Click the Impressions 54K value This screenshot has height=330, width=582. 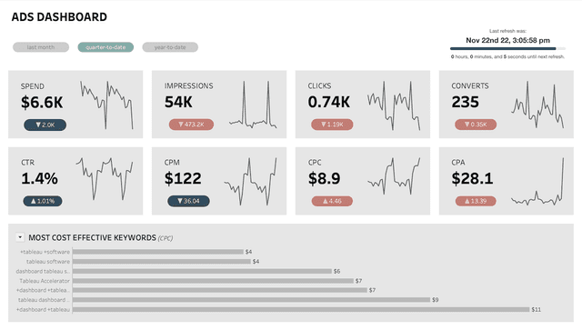[x=178, y=102]
